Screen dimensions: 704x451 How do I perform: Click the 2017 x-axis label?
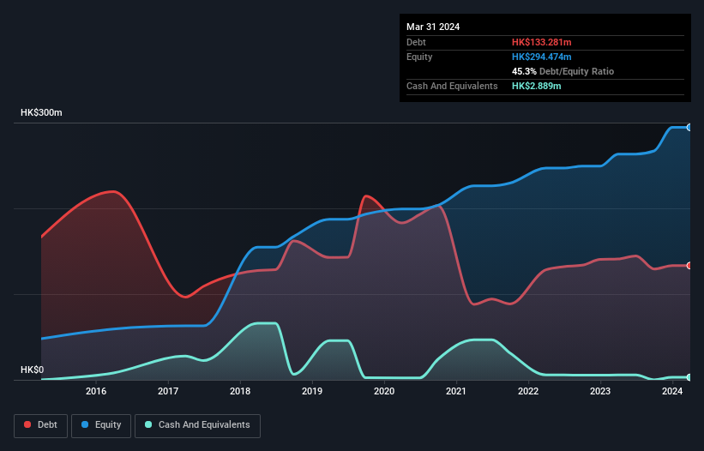point(168,391)
